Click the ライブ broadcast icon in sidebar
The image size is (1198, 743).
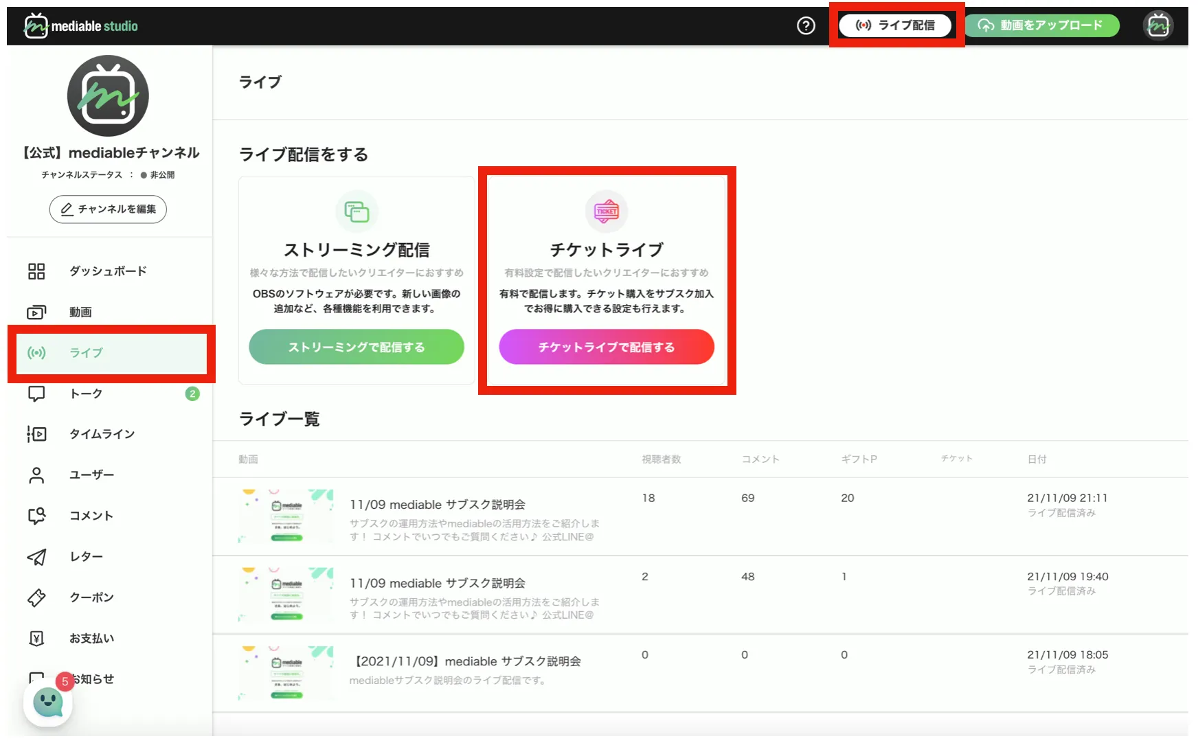pyautogui.click(x=36, y=353)
